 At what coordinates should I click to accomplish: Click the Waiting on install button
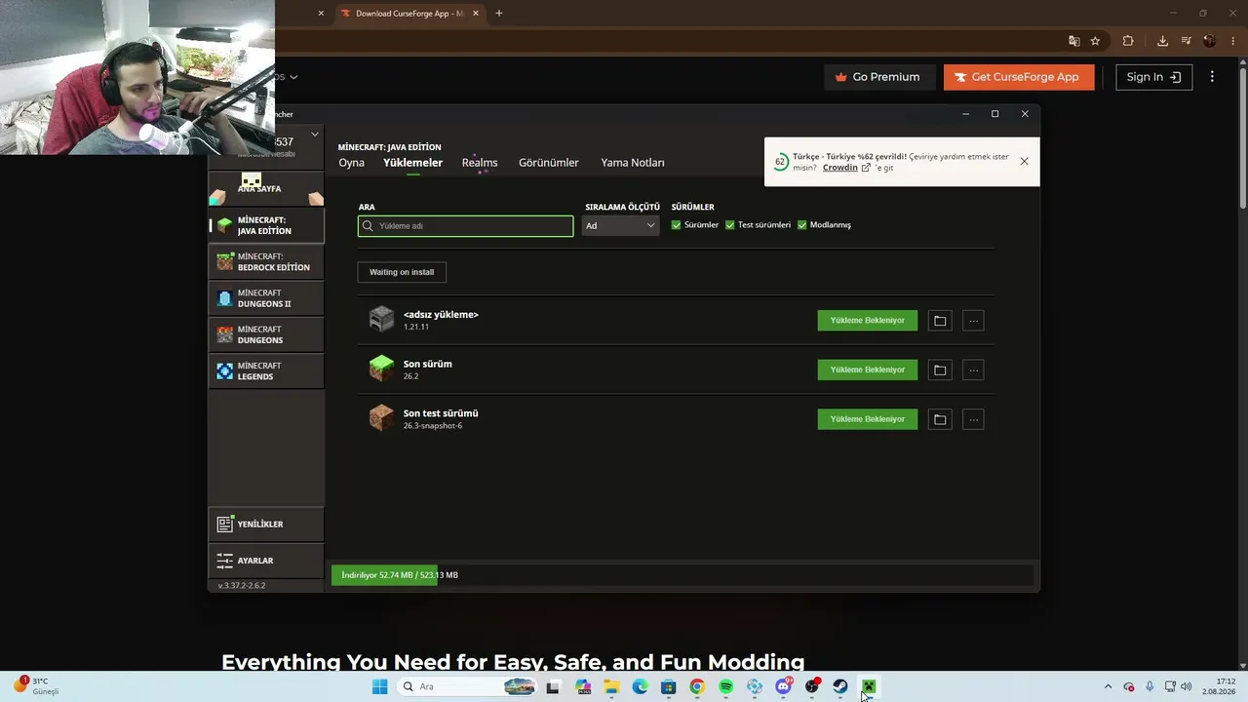coord(402,272)
